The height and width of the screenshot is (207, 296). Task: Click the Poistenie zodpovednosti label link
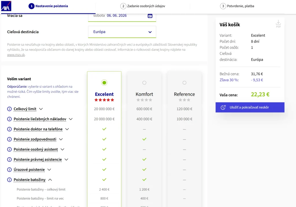(35, 139)
